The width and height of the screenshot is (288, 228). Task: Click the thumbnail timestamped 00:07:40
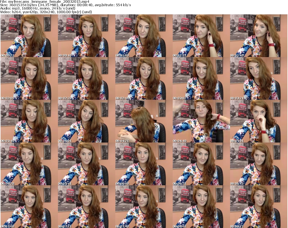(x=144, y=207)
